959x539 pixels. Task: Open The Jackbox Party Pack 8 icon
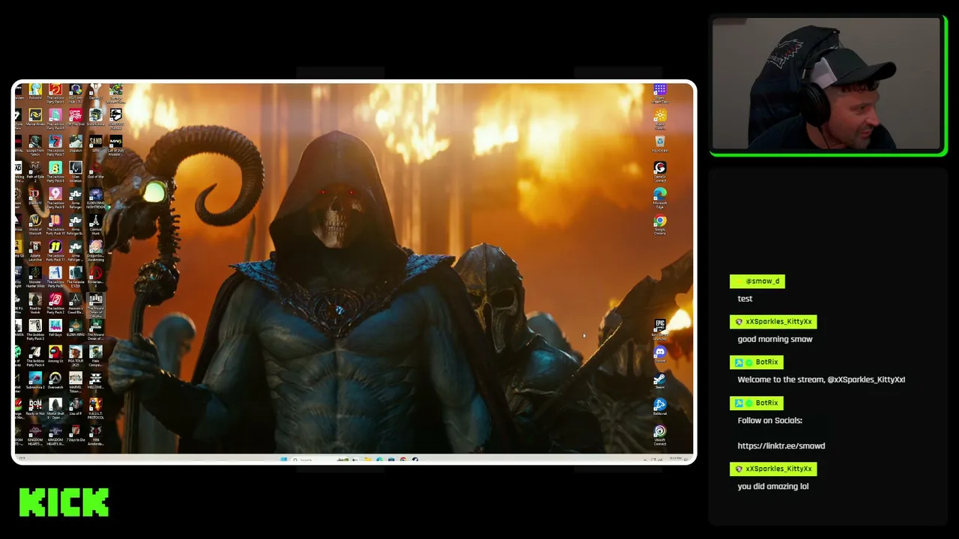coord(55,170)
